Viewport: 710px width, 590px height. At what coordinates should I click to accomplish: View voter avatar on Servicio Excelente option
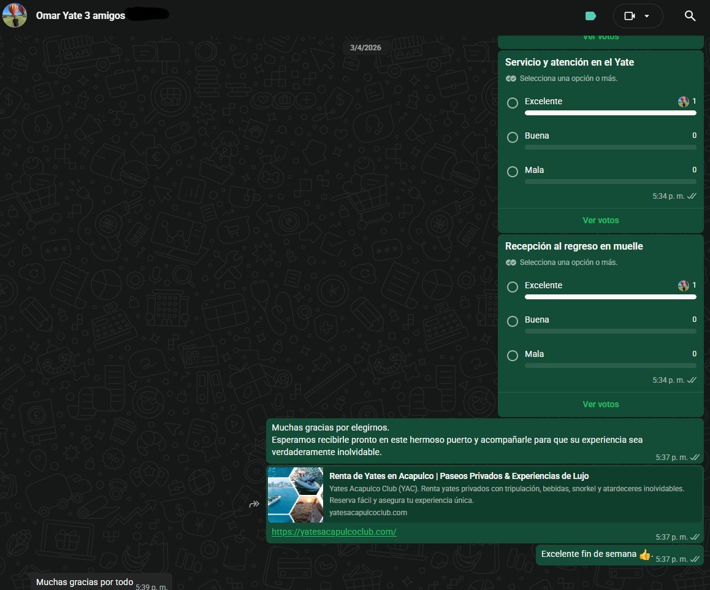click(x=683, y=101)
